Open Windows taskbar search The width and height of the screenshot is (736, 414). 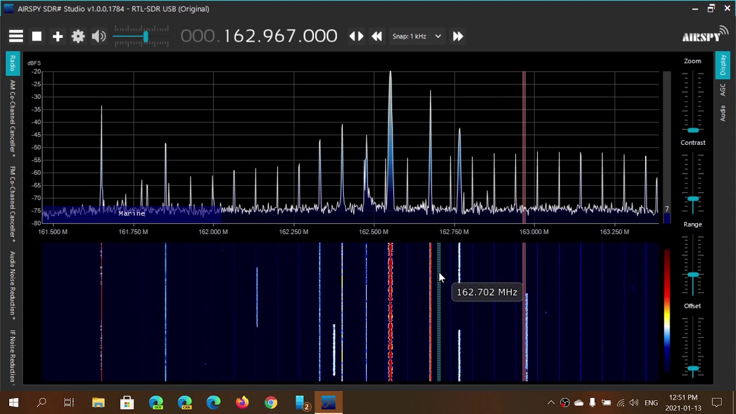[x=41, y=402]
